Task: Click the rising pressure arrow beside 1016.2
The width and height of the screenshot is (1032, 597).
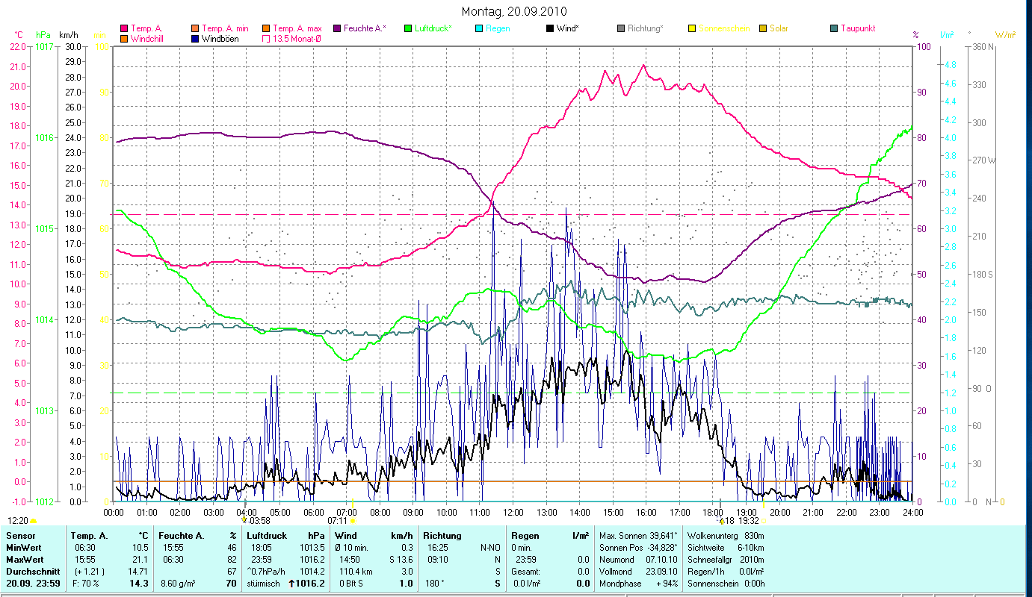Action: coord(291,584)
